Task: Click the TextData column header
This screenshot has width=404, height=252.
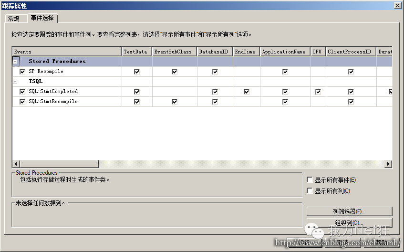Action: coord(137,52)
